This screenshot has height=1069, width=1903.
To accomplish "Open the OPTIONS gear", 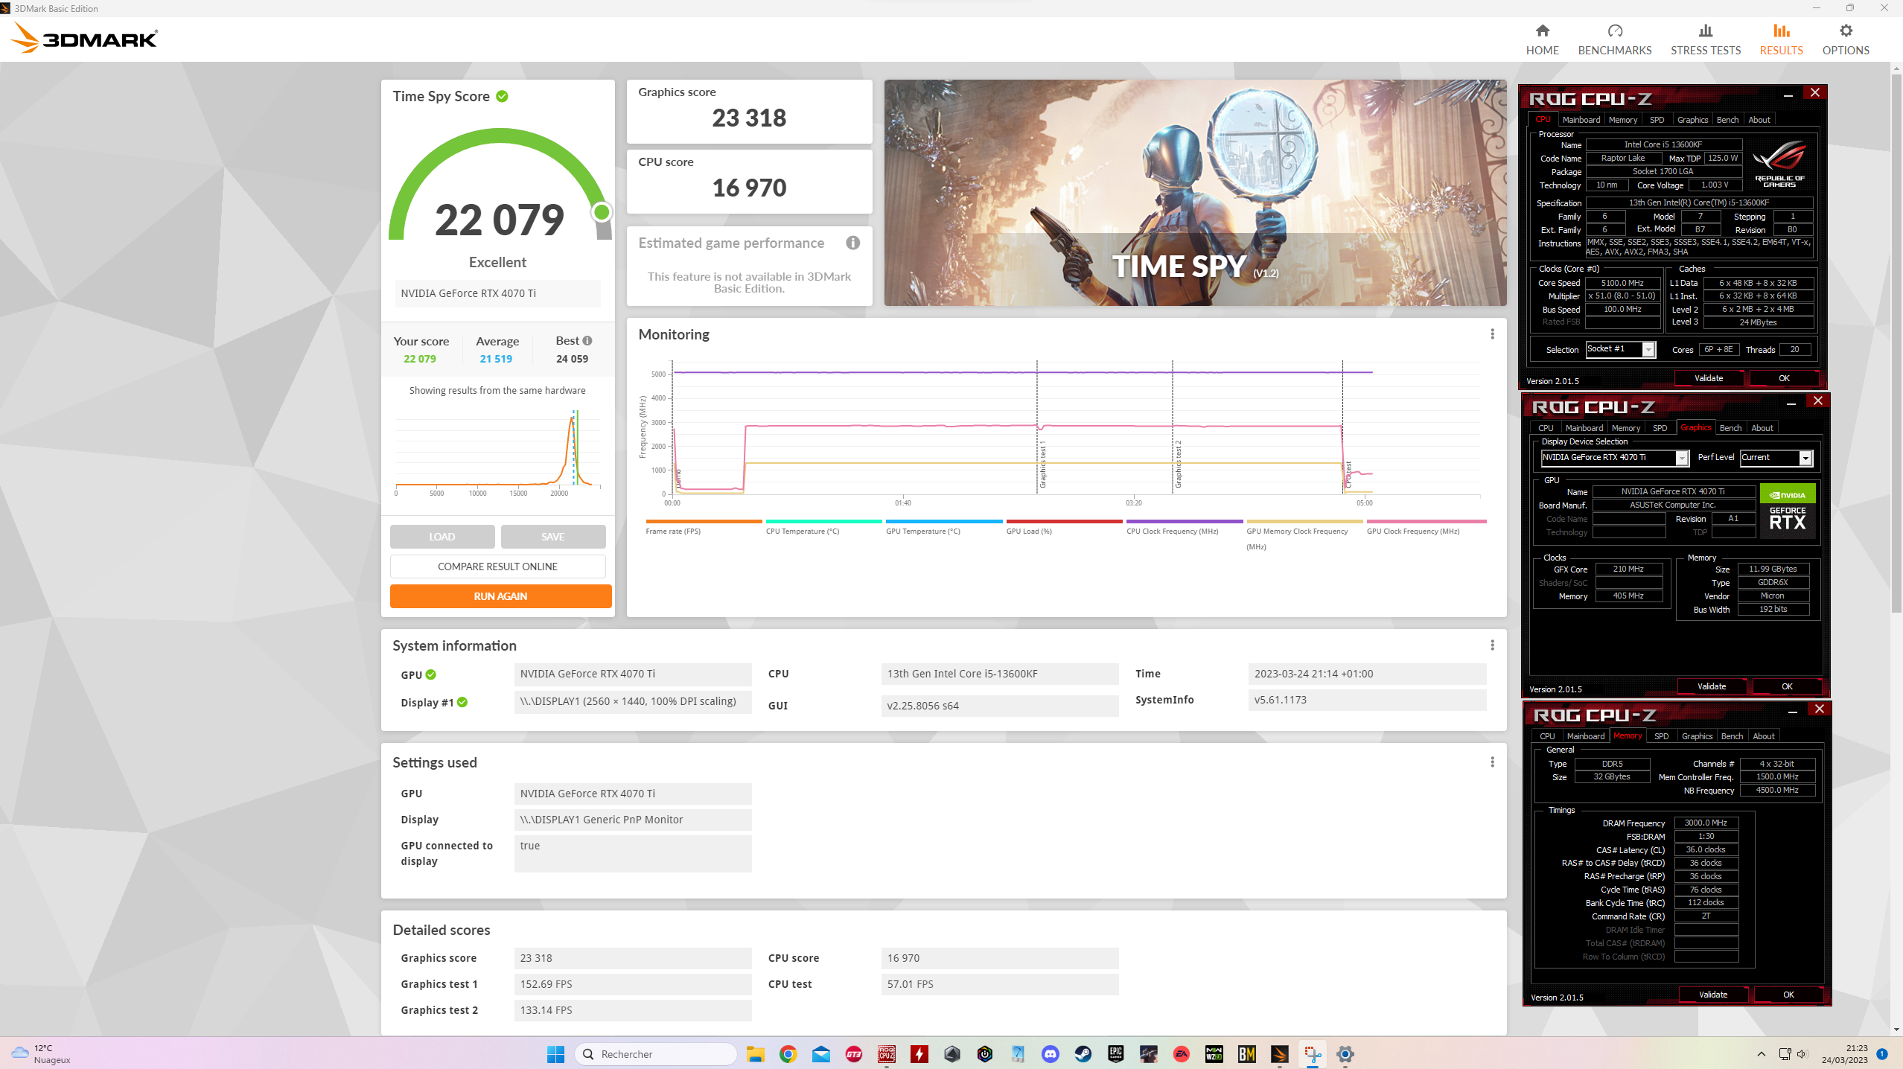I will coord(1846,39).
